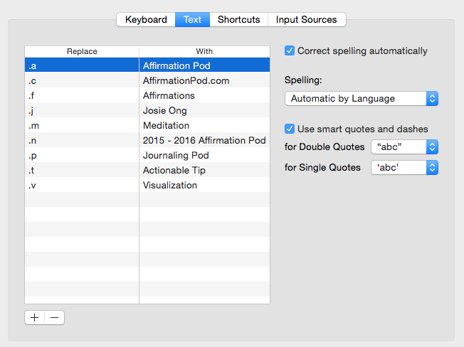464x347 pixels.
Task: Select the .n shortcut cell
Action: pos(82,140)
